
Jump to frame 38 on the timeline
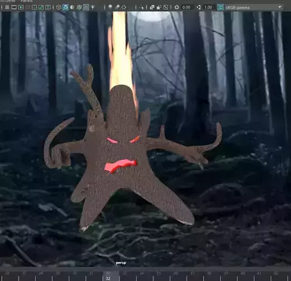coord(209,273)
